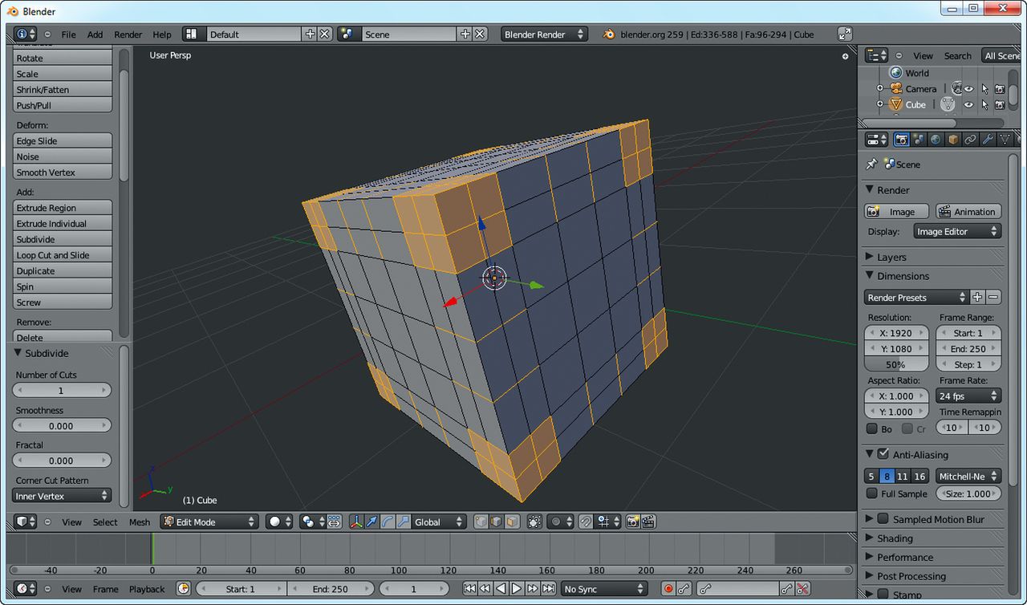Screen dimensions: 1027x605
Task: Open the 24 fps frame rate dropdown
Action: point(968,396)
